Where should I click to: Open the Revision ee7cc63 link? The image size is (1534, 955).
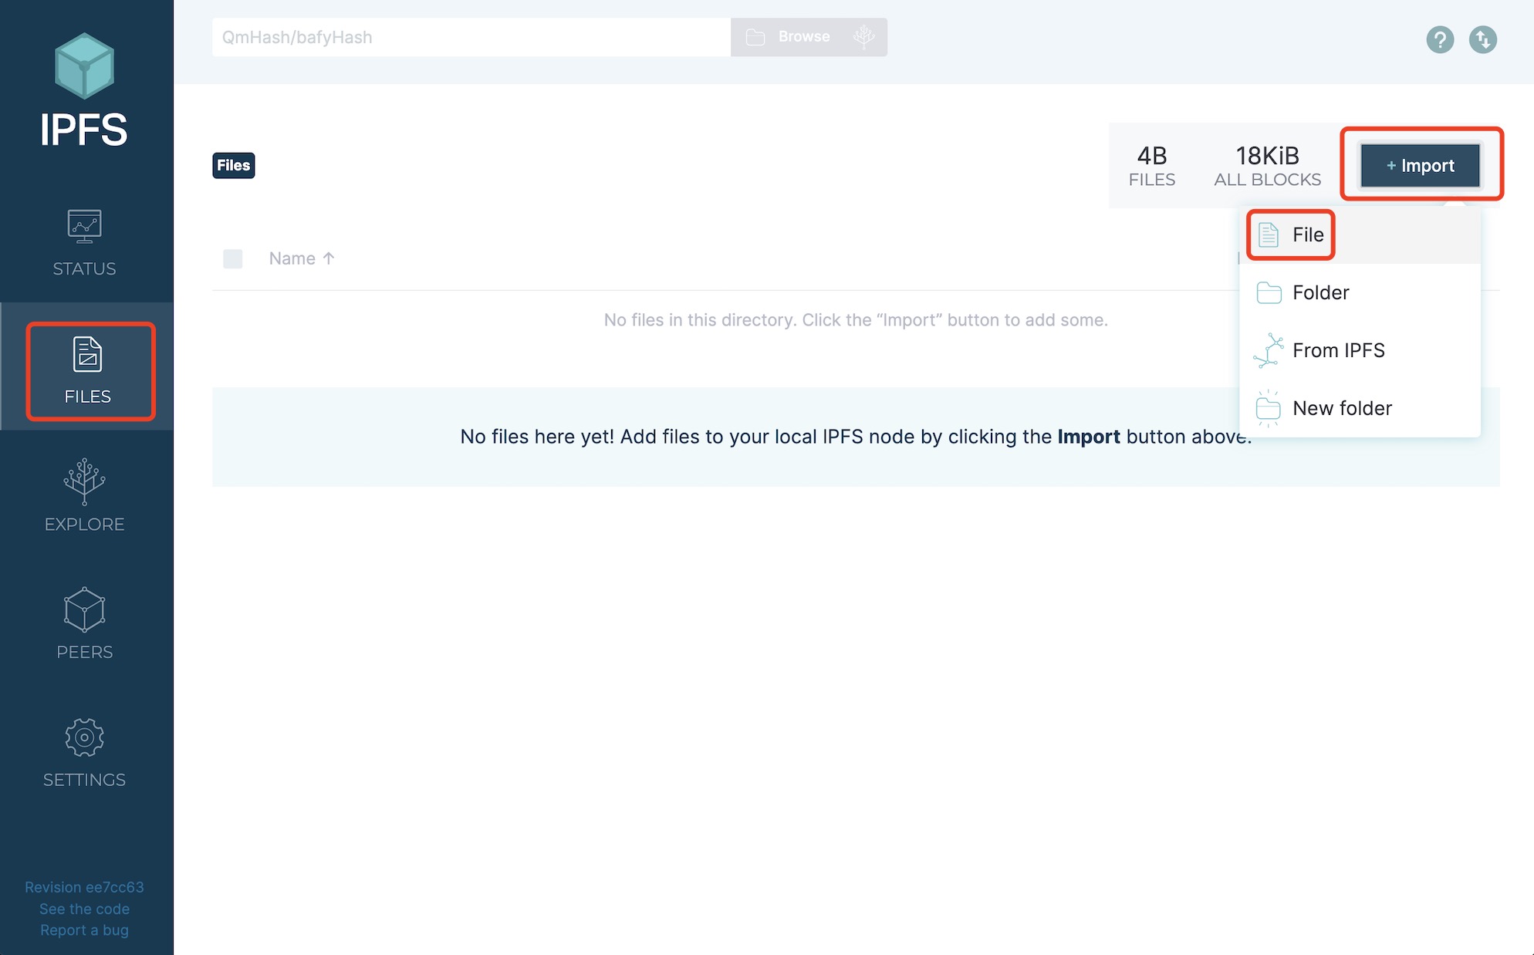click(x=84, y=887)
